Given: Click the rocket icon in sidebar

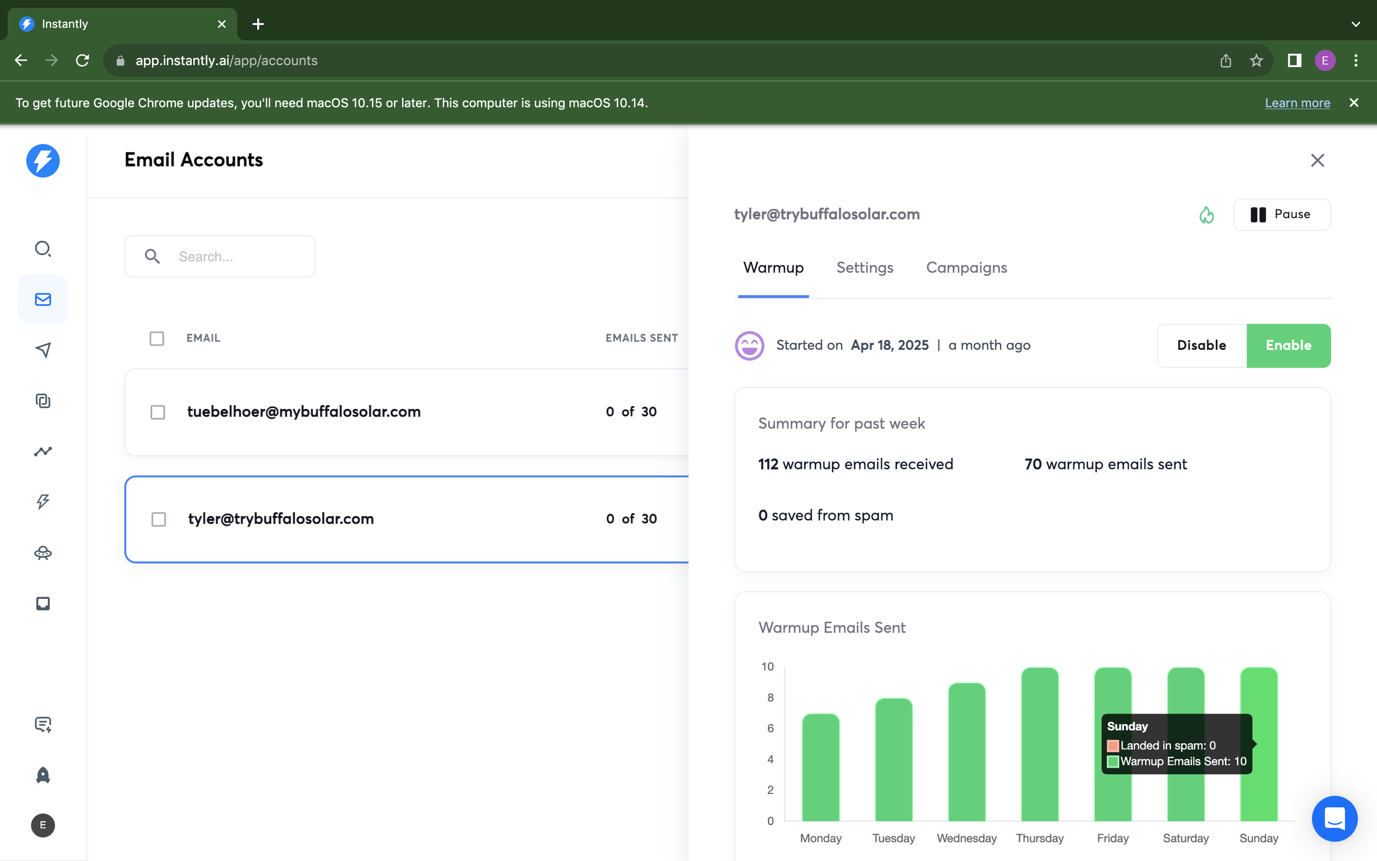Looking at the screenshot, I should (x=43, y=775).
